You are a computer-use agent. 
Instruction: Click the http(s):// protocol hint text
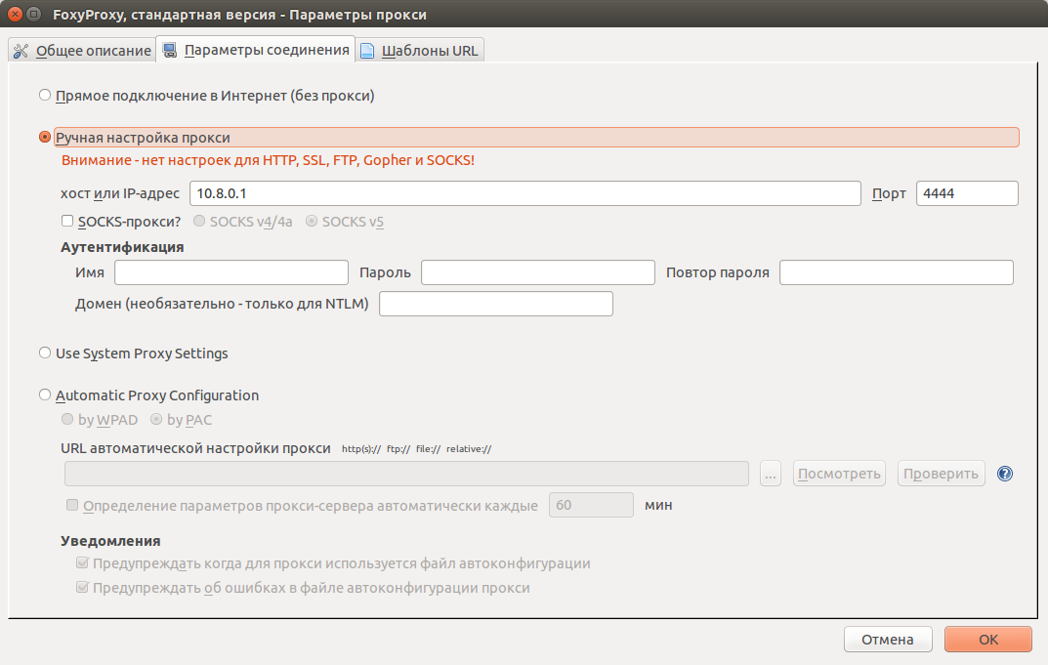click(361, 449)
